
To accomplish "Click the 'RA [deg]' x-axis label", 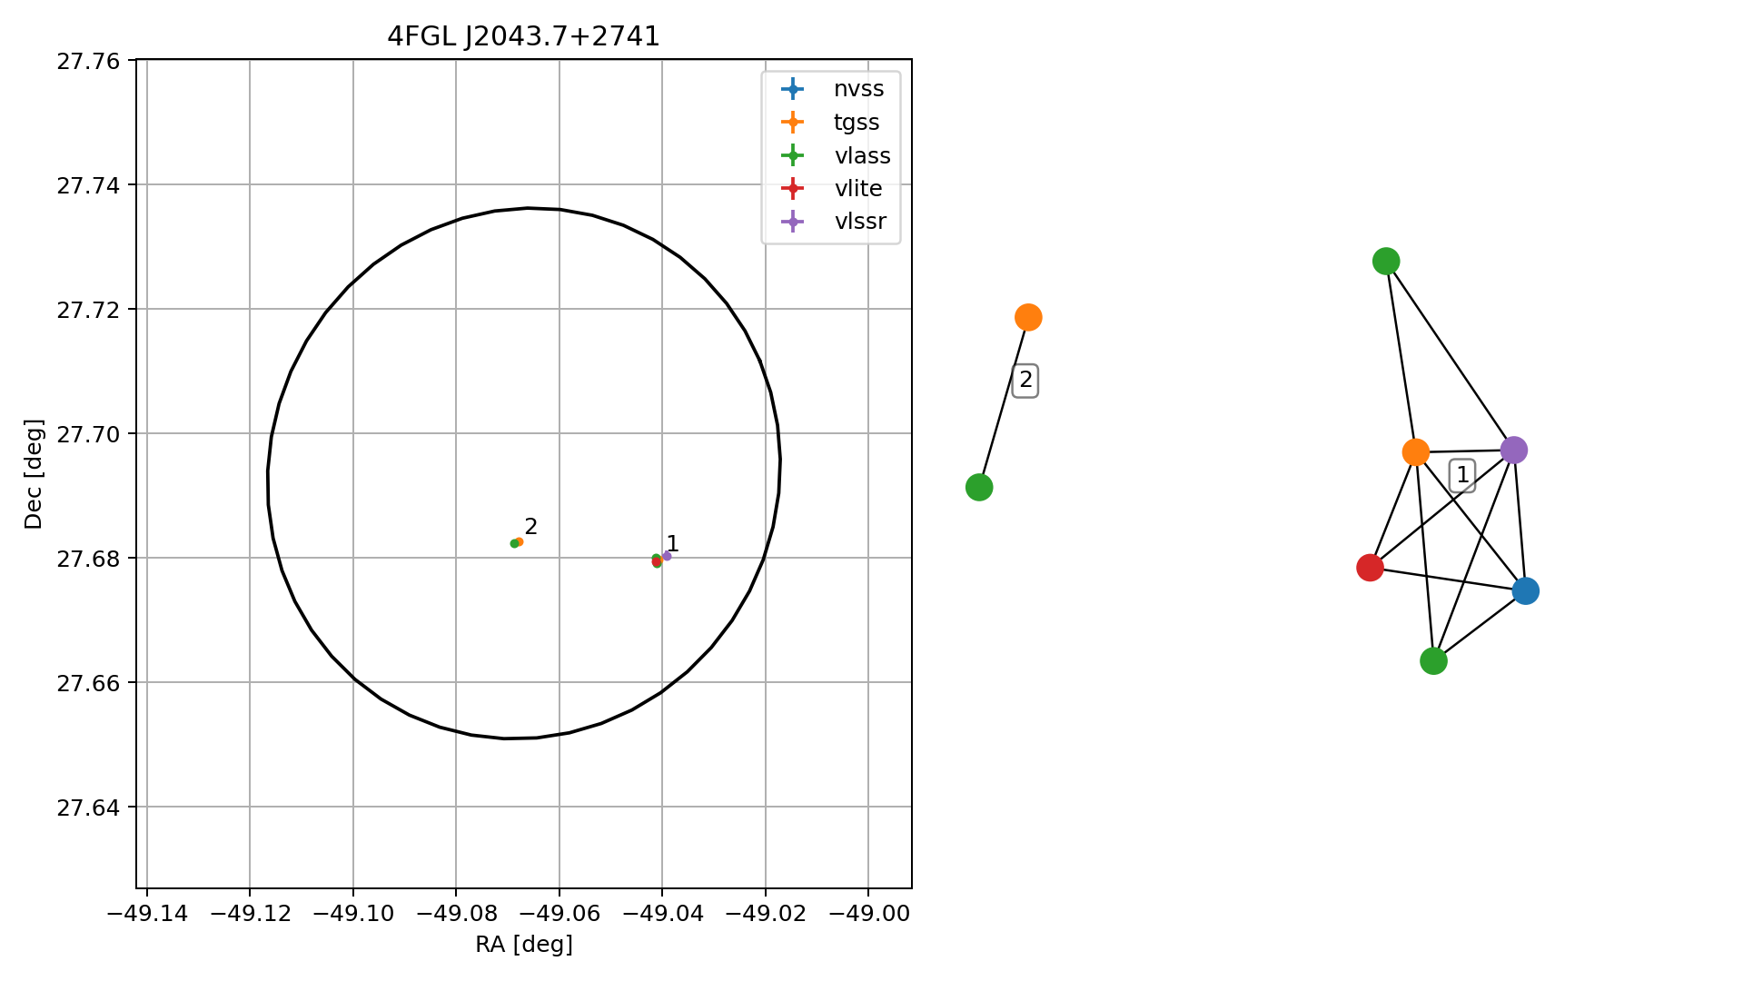I will click(524, 946).
